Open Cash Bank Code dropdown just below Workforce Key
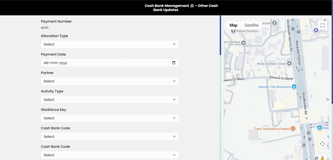 tap(109, 136)
